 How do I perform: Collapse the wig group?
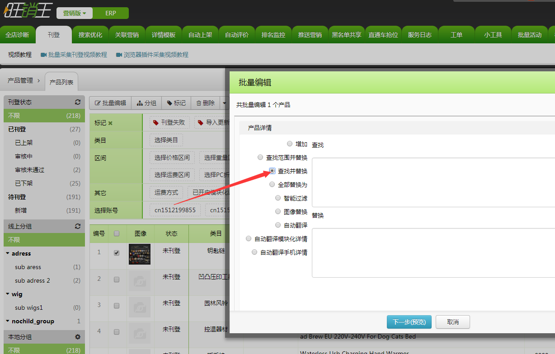click(x=8, y=294)
